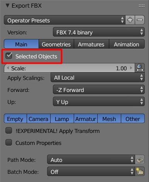Enable EXPERIMENTAL Apply Transform checkbox

9,131
